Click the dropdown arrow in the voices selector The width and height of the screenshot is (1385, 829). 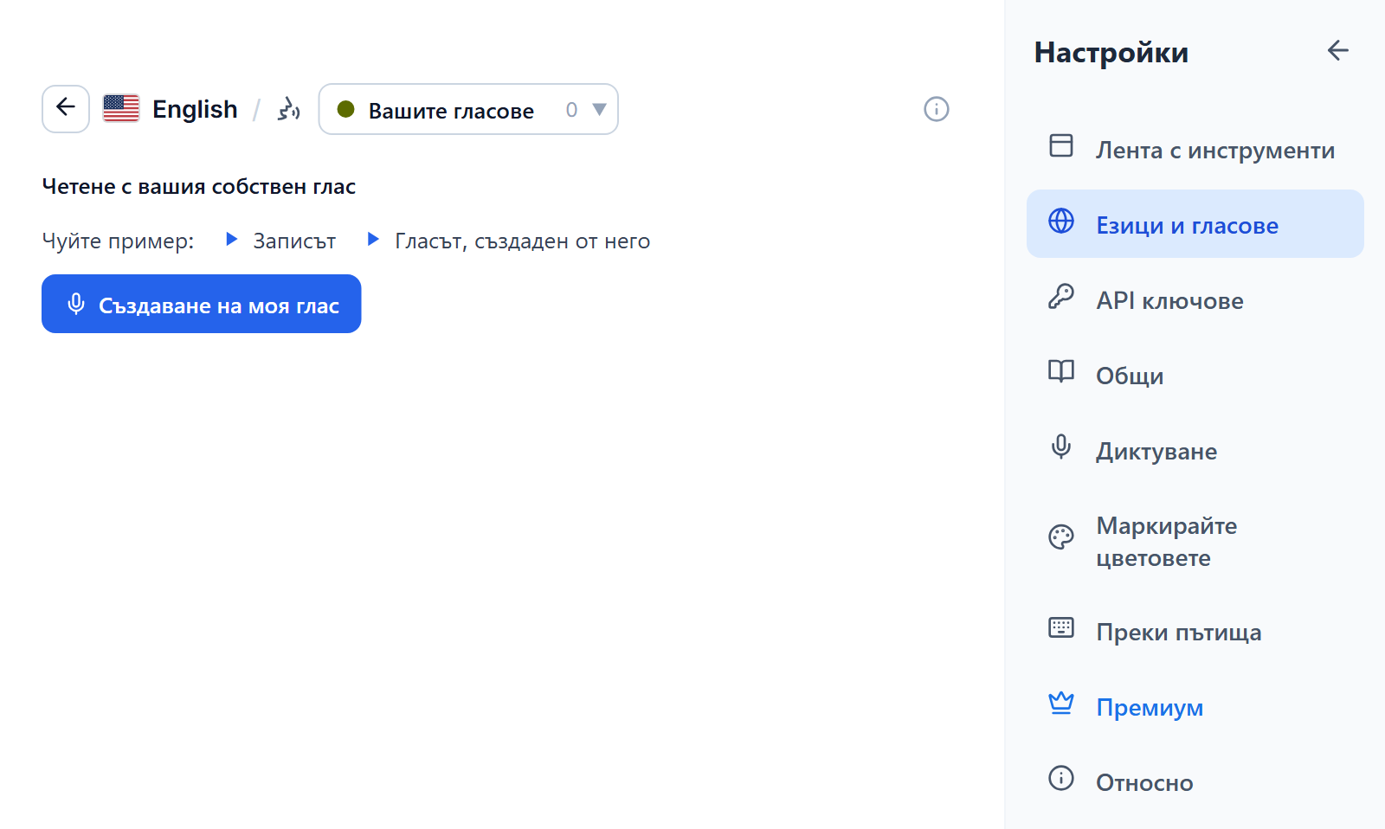coord(599,110)
